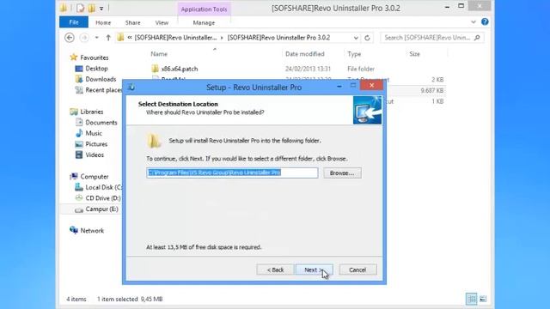Click the setup window's title bar icon
The height and width of the screenshot is (309, 550).
[131, 87]
